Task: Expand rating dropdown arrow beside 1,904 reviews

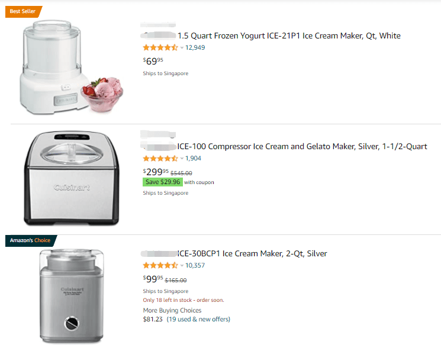Action: [x=182, y=158]
